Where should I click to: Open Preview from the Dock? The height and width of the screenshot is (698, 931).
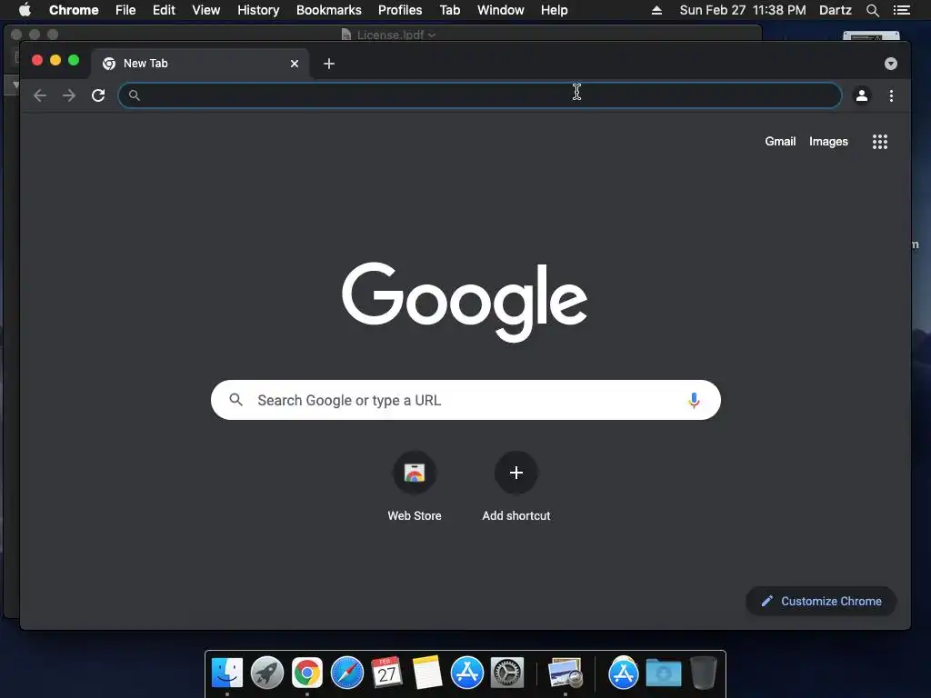pos(566,673)
